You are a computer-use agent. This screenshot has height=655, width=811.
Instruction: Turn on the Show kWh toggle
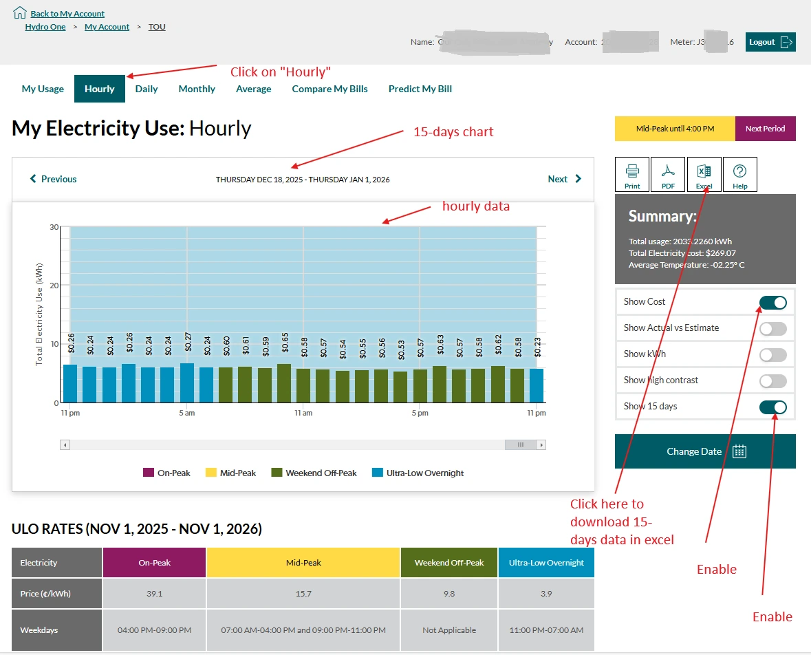(x=772, y=355)
